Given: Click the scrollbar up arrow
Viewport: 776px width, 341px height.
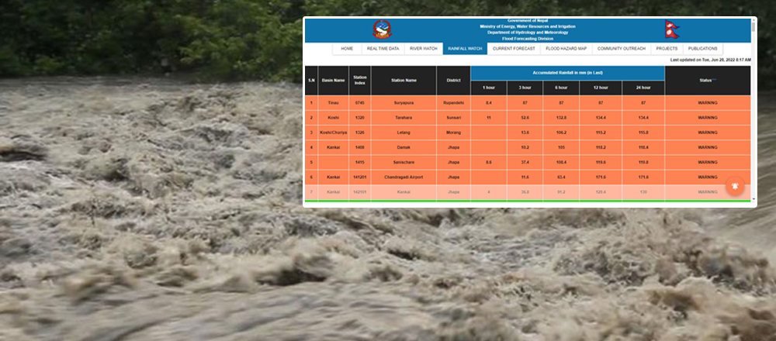Looking at the screenshot, I should point(753,20).
